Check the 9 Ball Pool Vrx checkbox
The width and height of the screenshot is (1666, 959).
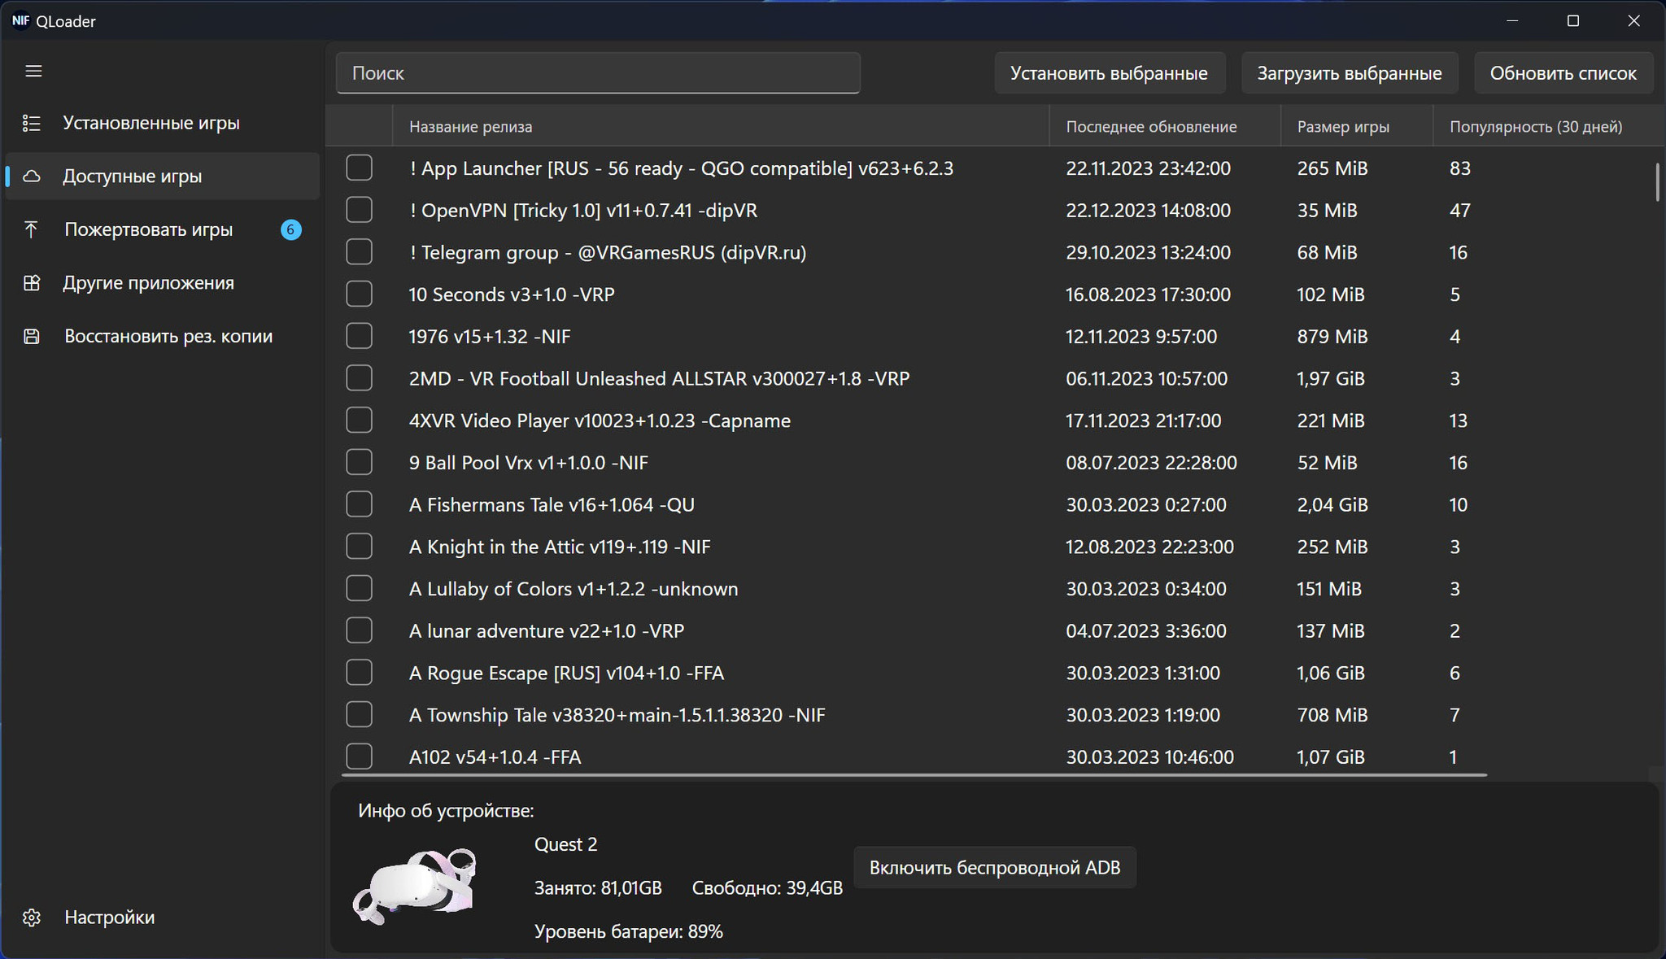click(x=359, y=463)
